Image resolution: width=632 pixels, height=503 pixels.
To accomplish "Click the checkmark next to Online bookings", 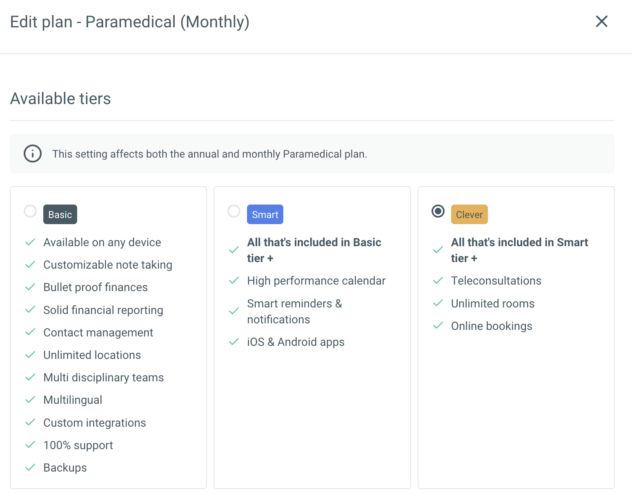I will tap(438, 325).
